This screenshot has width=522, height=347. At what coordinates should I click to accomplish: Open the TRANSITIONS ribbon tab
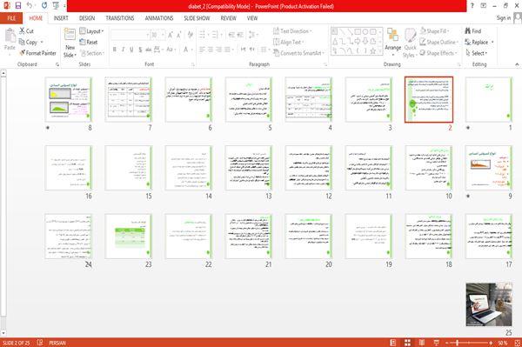pyautogui.click(x=120, y=18)
